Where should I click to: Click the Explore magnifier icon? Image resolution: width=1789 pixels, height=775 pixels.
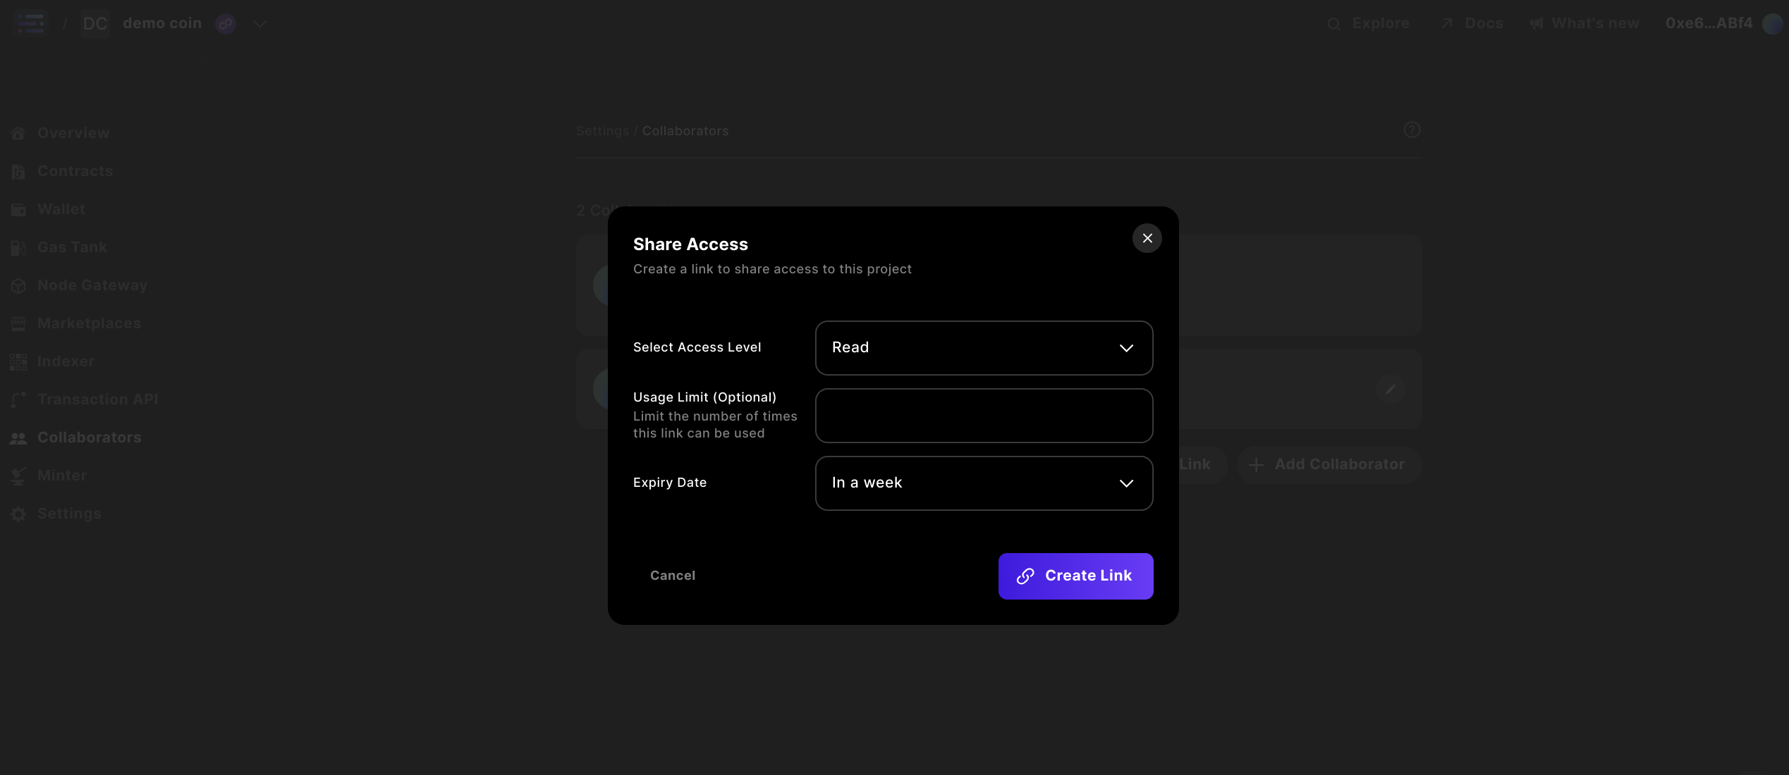click(x=1335, y=23)
